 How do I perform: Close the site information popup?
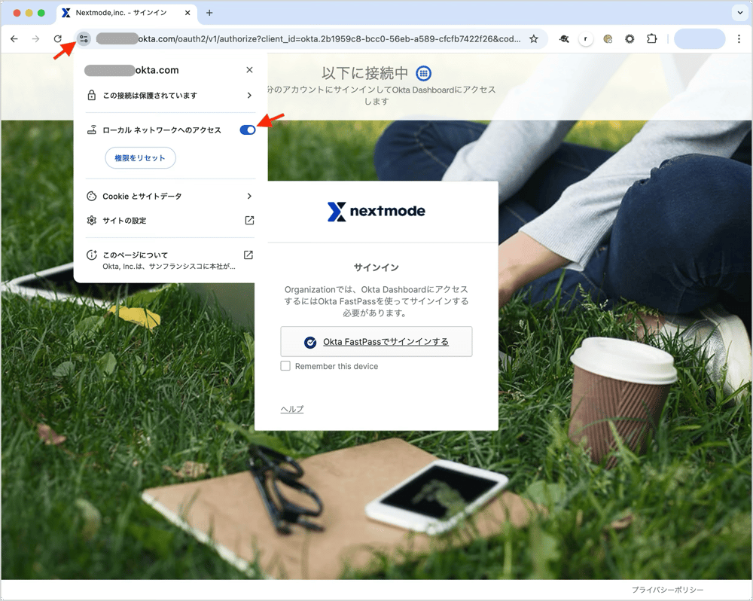click(249, 70)
